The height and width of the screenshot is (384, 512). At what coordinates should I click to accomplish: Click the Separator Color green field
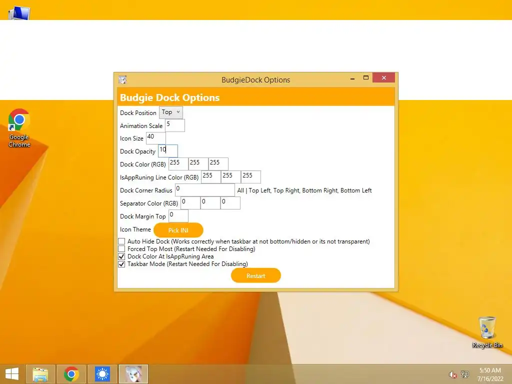tap(210, 203)
